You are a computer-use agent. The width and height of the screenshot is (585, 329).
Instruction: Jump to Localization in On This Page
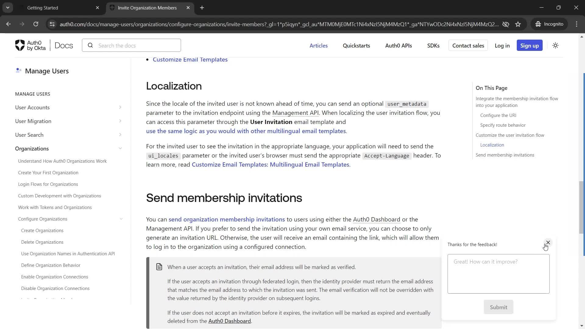coord(492,145)
